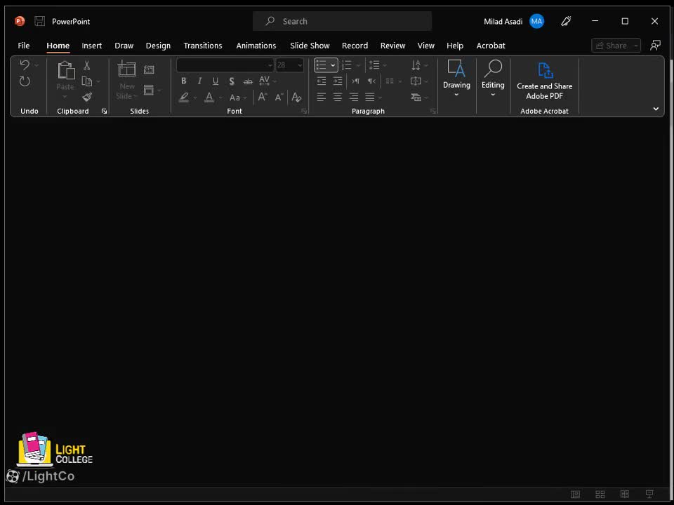Click the Search box in title bar

(x=342, y=21)
